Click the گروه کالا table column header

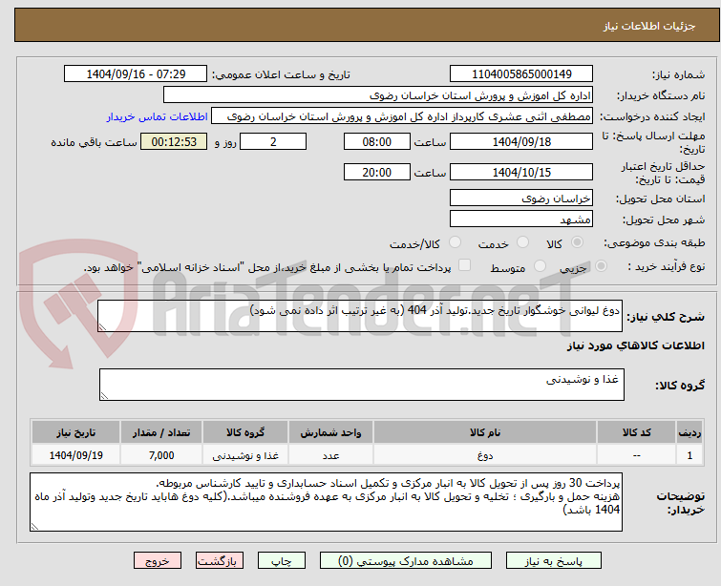[x=245, y=432]
